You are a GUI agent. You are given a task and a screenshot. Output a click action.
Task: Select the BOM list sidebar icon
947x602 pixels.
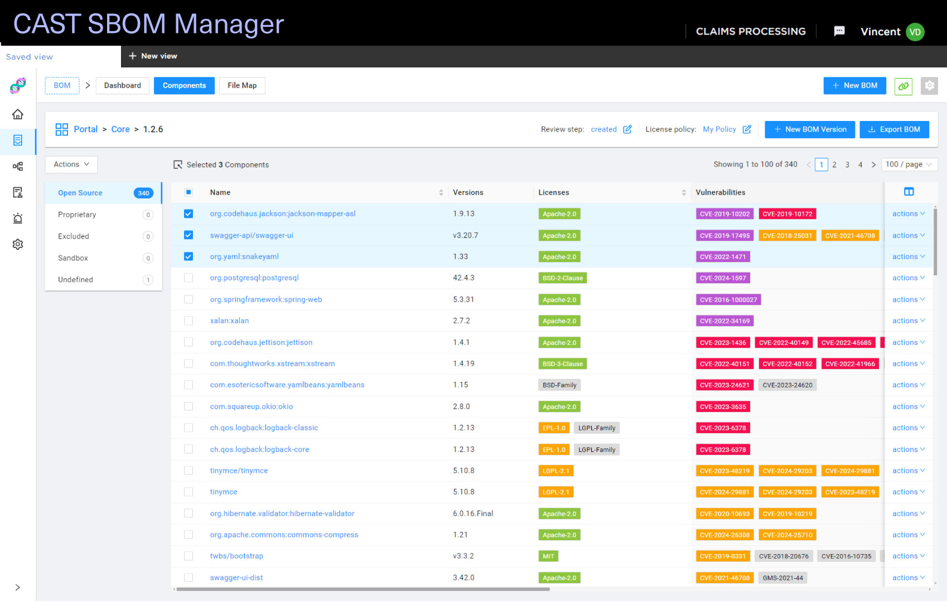[x=17, y=141]
